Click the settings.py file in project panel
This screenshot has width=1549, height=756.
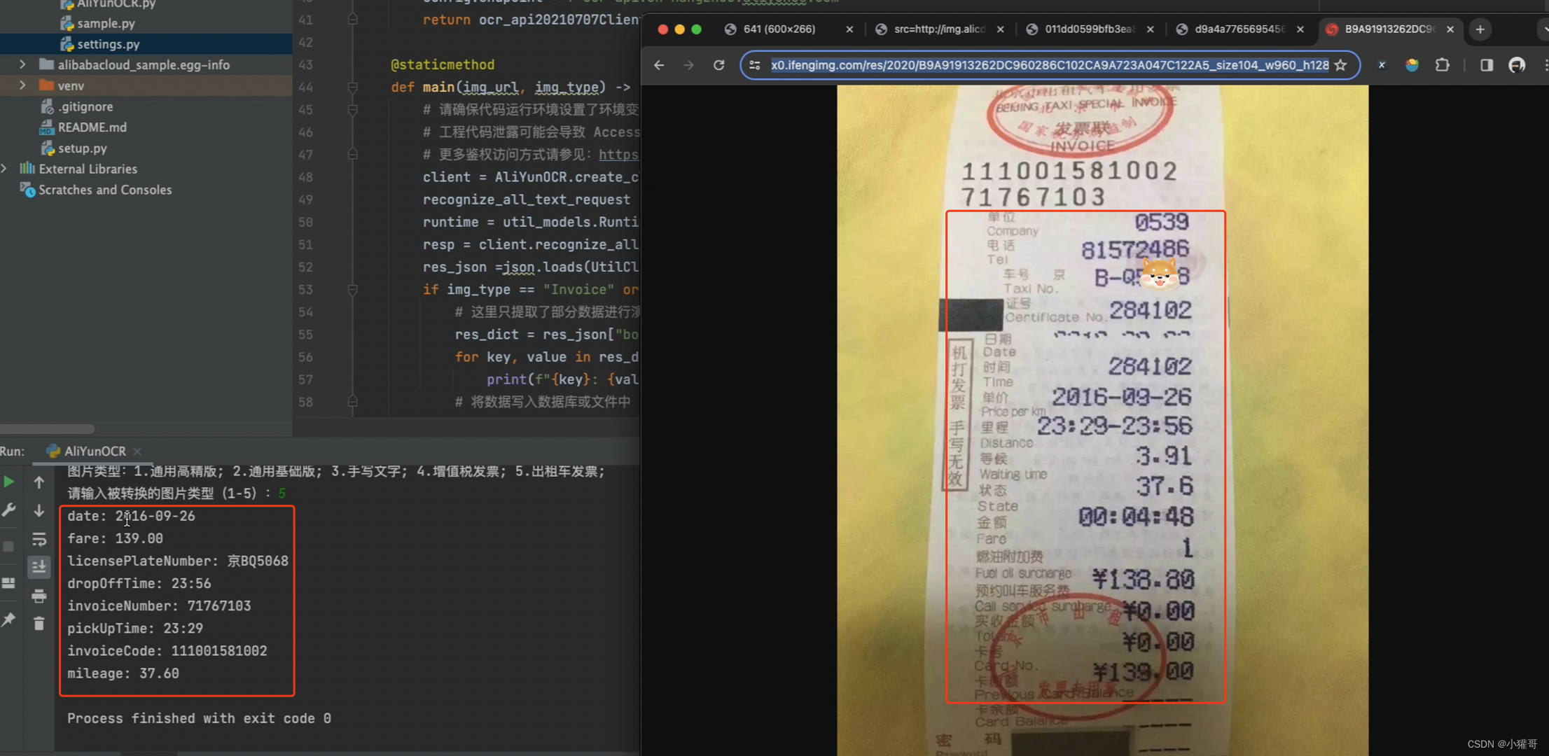tap(108, 43)
